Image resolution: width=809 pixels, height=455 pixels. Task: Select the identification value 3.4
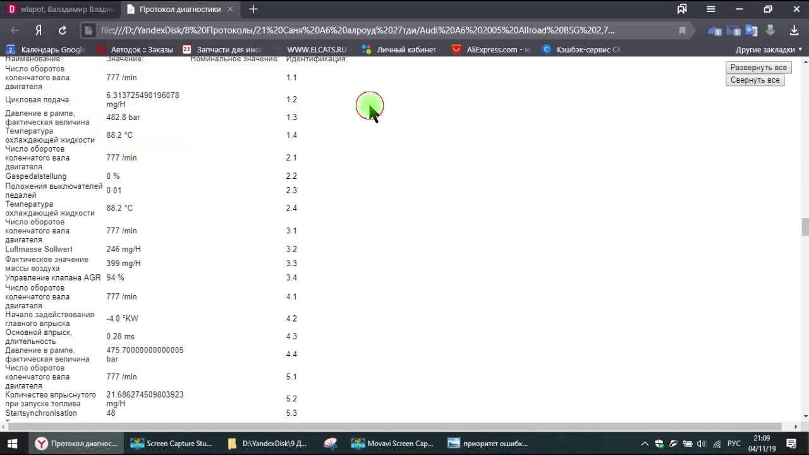tap(291, 278)
